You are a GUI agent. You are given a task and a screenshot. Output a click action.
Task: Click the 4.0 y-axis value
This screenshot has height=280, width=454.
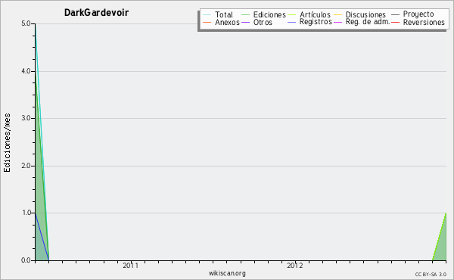[26, 71]
